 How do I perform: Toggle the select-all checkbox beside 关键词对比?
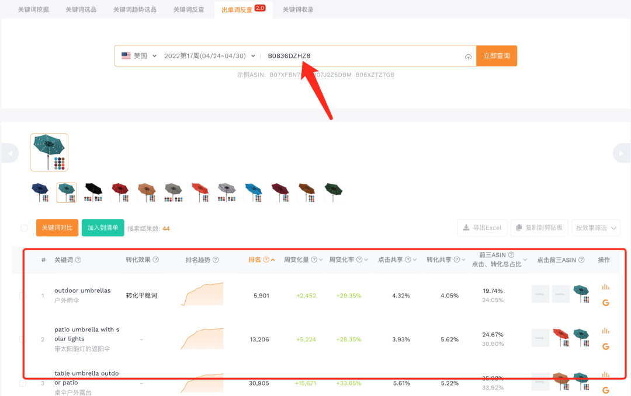pos(25,228)
